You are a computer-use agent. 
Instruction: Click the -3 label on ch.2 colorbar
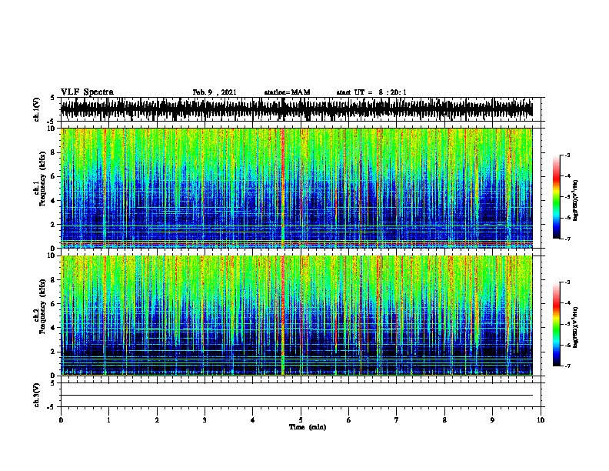pos(567,282)
